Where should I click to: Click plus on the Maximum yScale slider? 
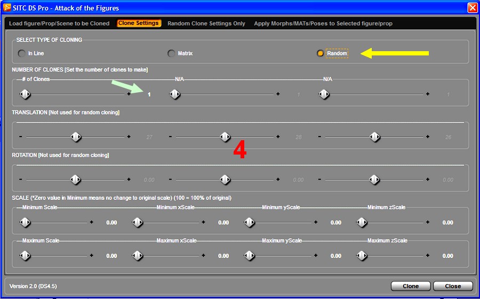tap(316, 255)
